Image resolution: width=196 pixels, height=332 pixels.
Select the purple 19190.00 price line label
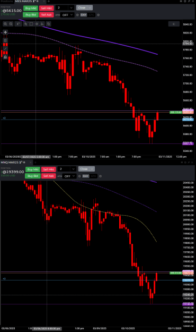tap(188, 304)
